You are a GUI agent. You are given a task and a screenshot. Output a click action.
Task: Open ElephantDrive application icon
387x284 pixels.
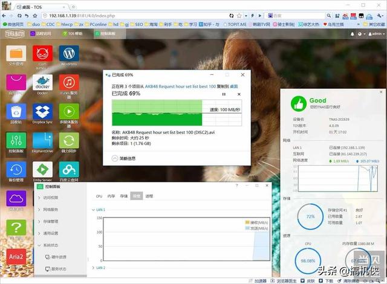click(42, 141)
